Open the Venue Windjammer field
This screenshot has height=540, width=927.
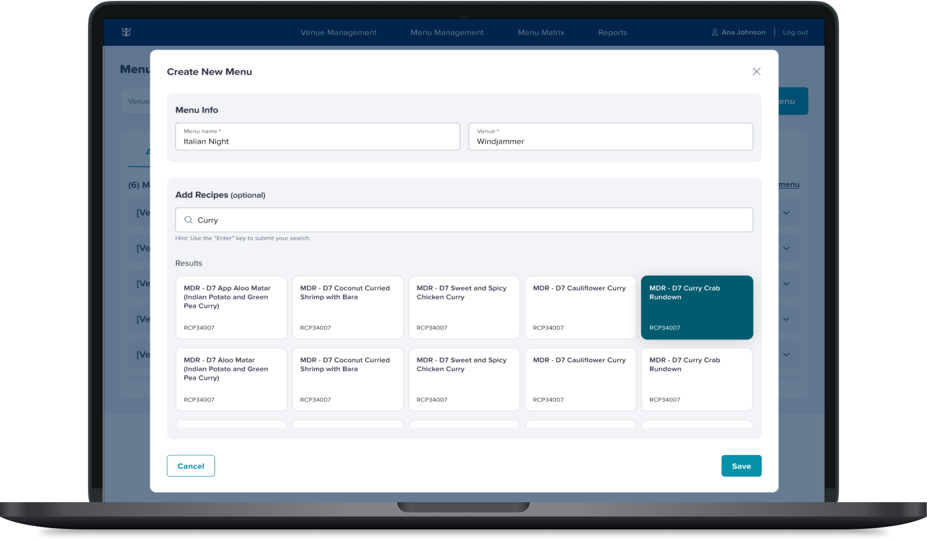tap(610, 136)
